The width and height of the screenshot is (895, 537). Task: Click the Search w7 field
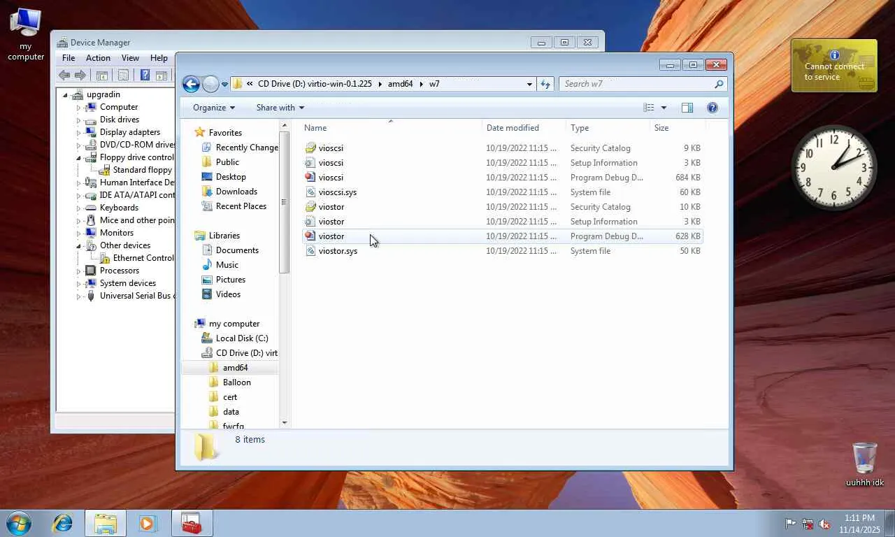643,84
